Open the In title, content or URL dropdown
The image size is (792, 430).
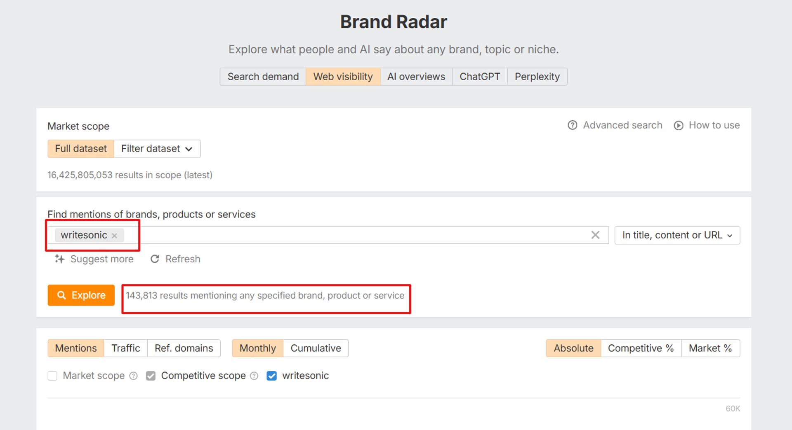(x=677, y=235)
